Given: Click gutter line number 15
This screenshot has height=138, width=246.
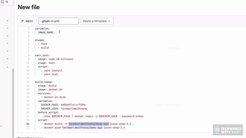Looking at the screenshot, I should [28, 82].
